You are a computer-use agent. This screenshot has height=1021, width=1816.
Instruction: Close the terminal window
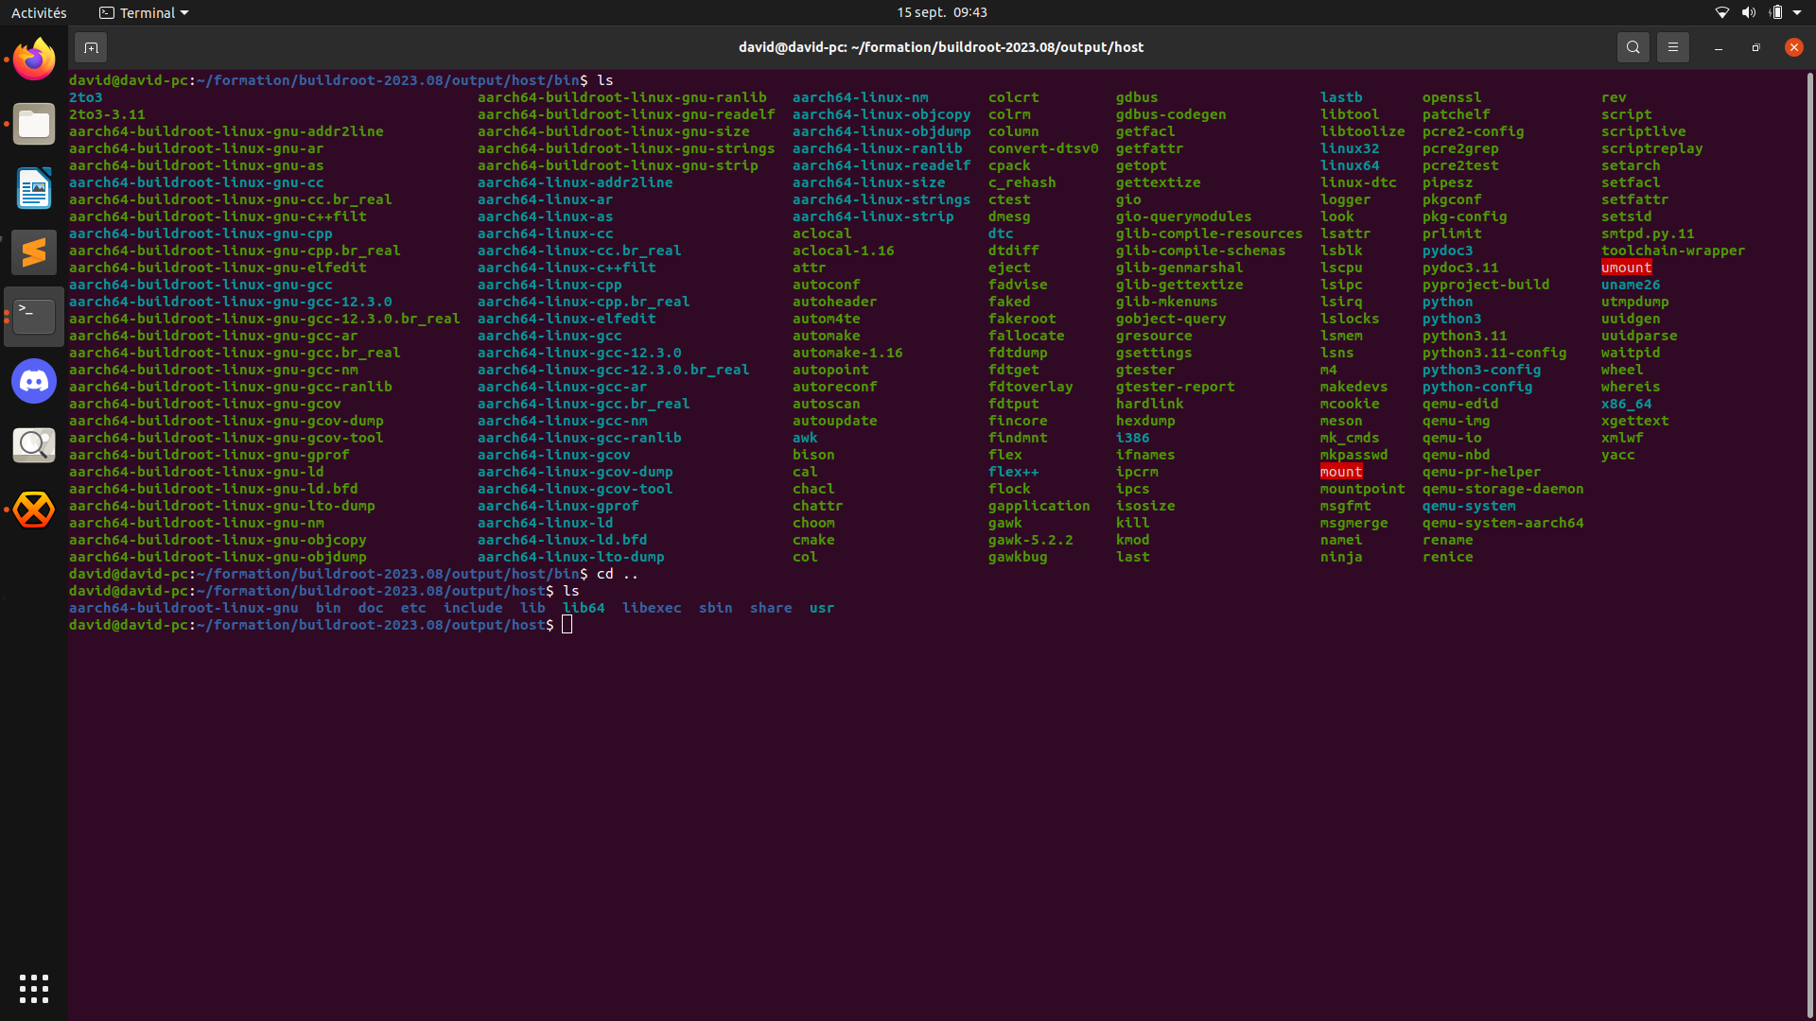(x=1793, y=47)
